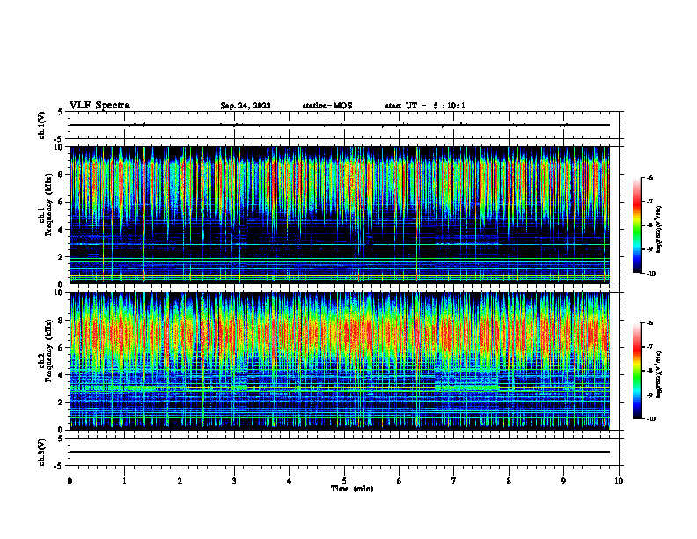Select ch.2 "Frequency (kHz)" axis label

(48, 351)
